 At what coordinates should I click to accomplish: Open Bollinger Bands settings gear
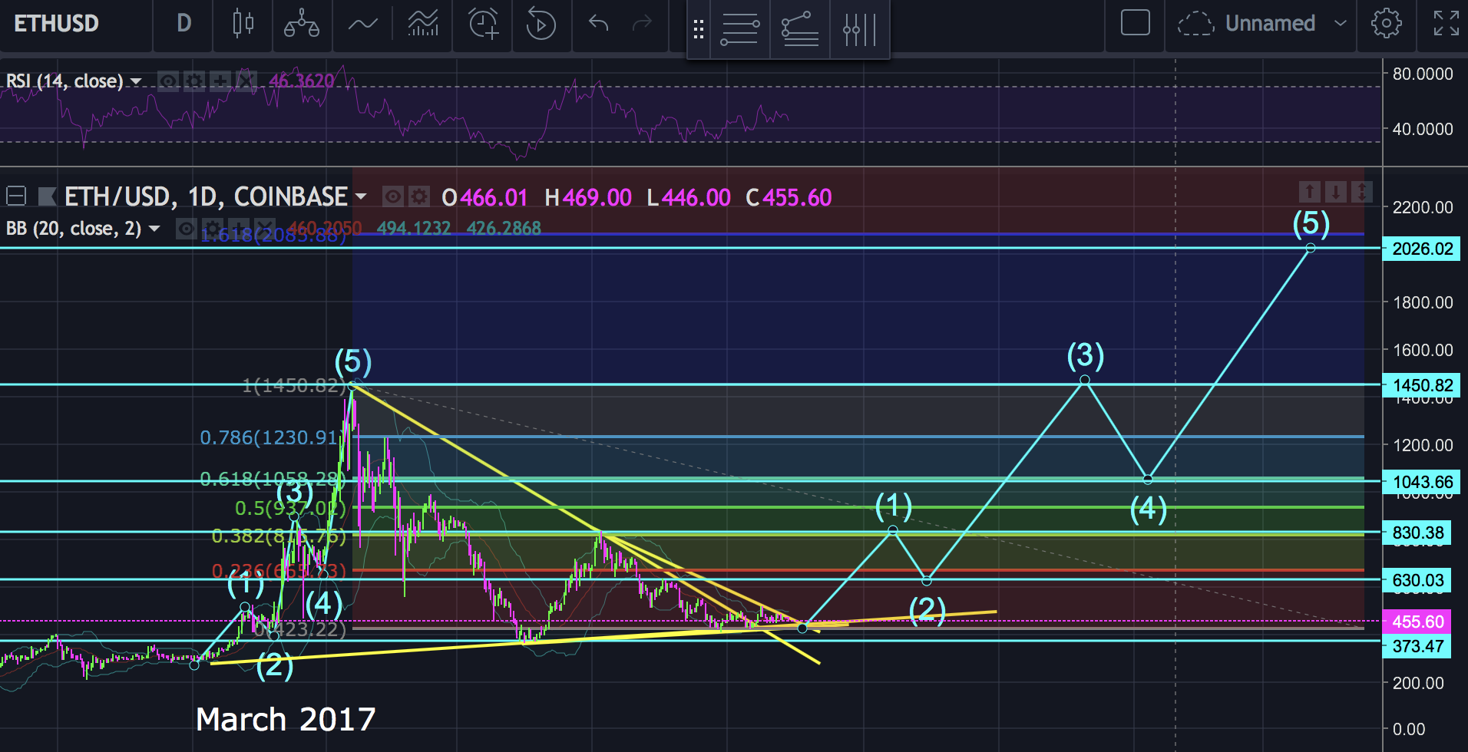point(212,229)
